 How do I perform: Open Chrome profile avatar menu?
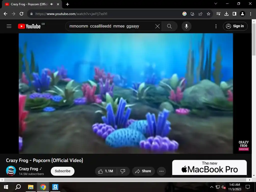click(242, 14)
